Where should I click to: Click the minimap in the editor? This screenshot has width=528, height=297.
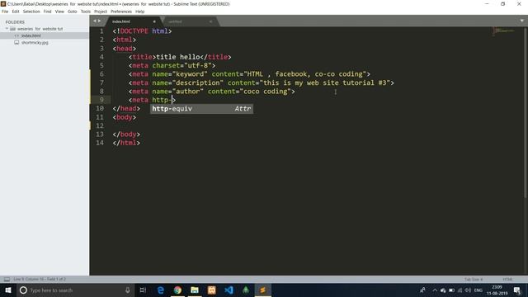[504, 31]
